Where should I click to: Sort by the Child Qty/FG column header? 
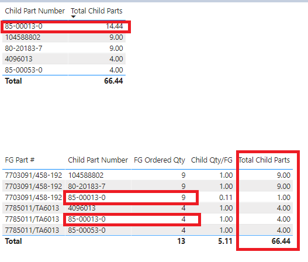tap(212, 160)
